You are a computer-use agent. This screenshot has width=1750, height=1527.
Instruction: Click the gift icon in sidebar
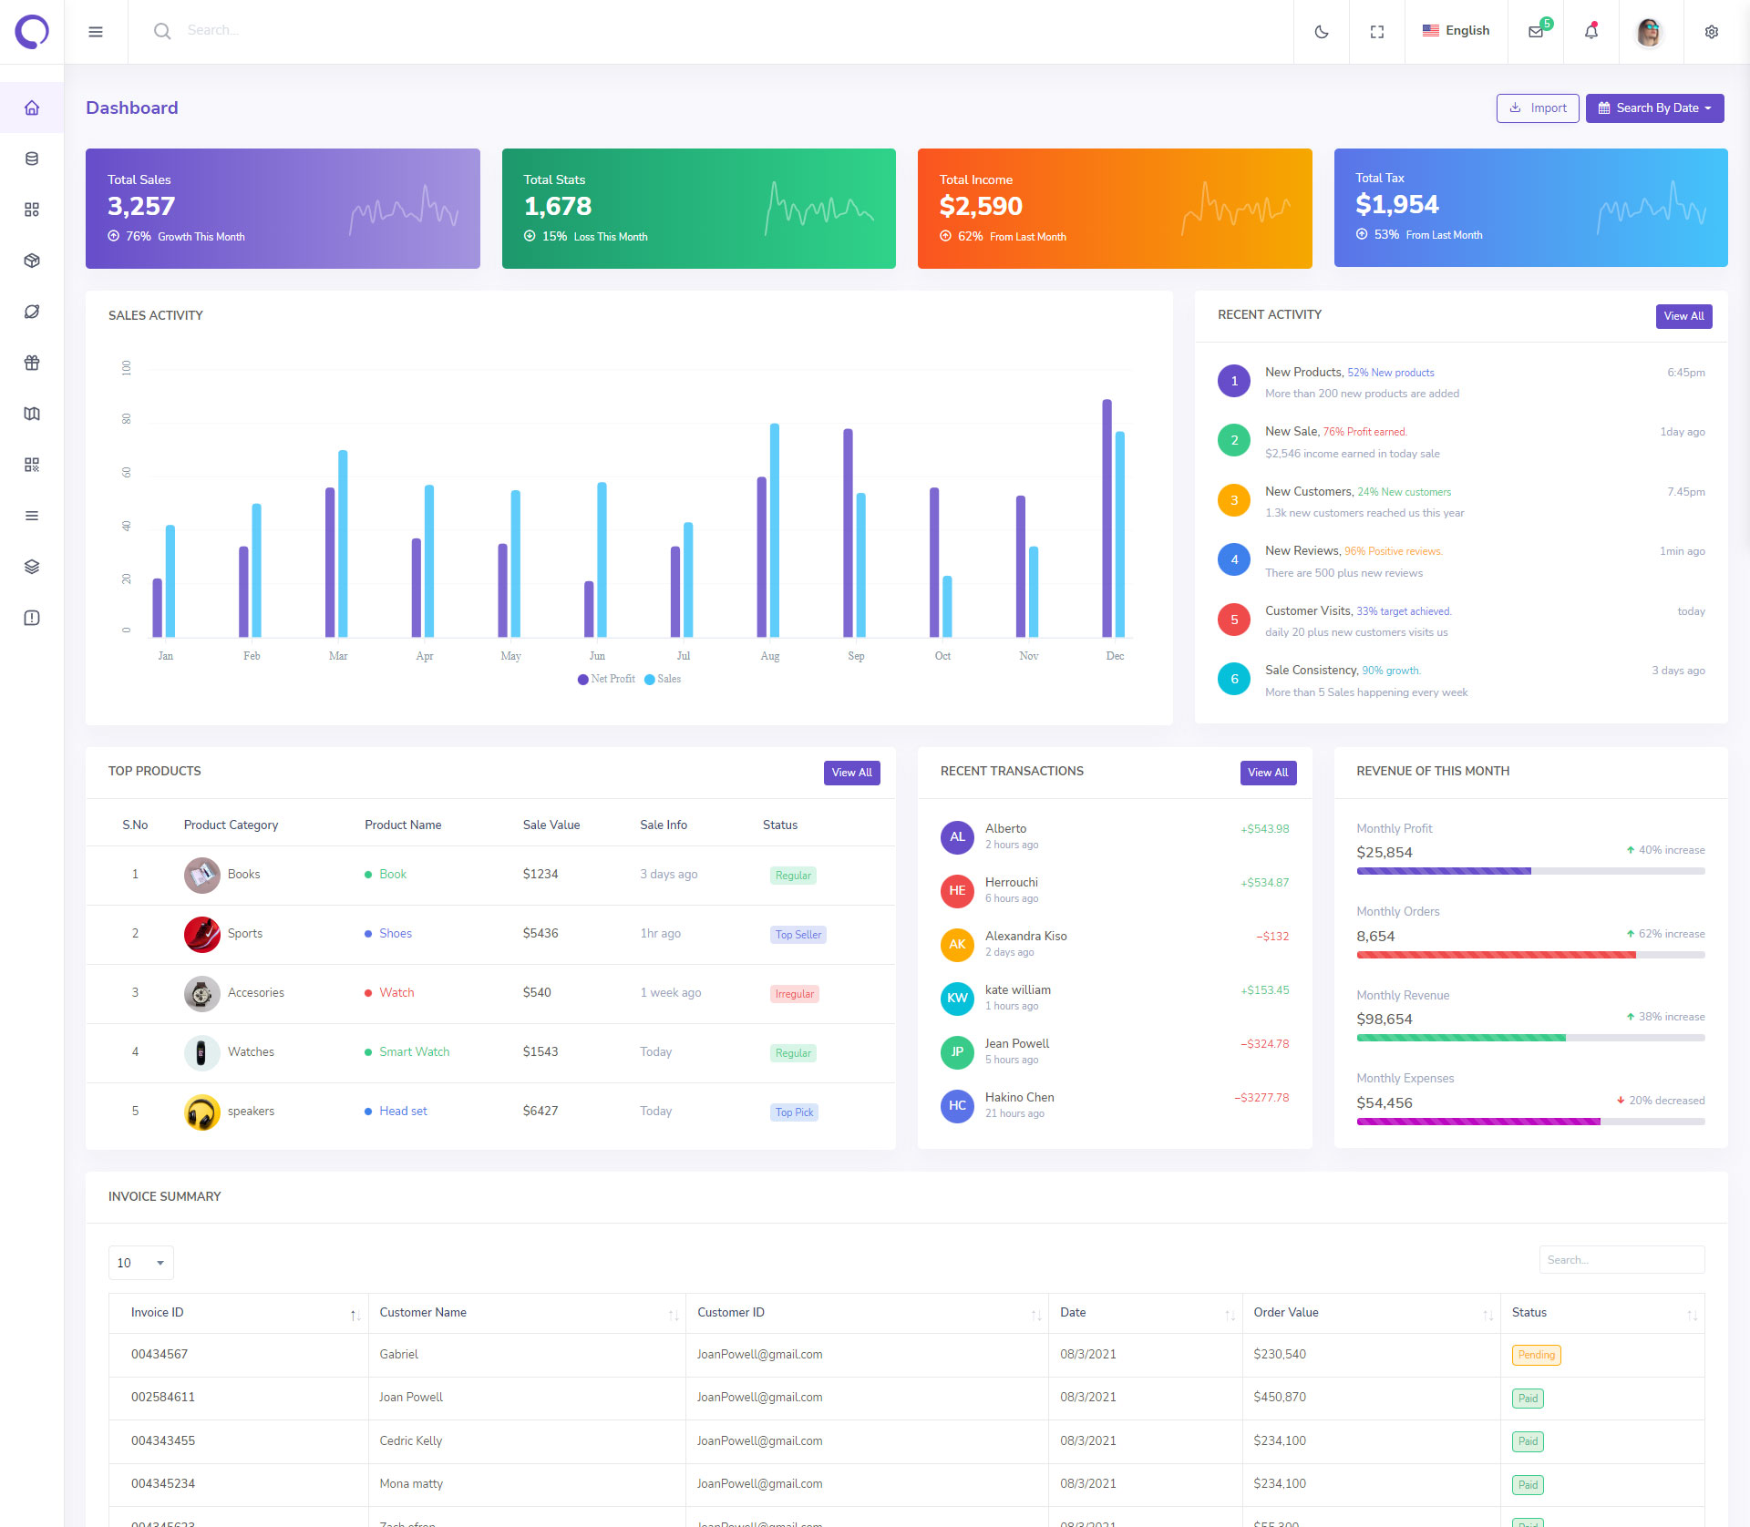pyautogui.click(x=32, y=363)
